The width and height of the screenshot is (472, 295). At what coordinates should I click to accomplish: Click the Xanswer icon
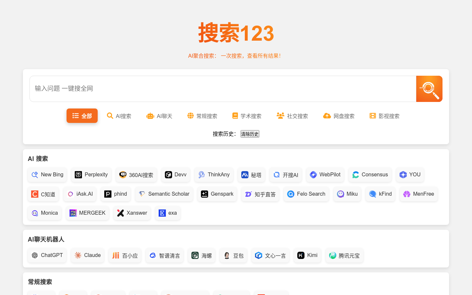click(121, 213)
